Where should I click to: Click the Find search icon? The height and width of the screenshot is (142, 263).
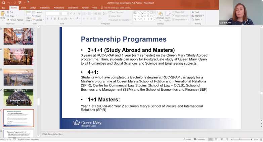coord(195,12)
